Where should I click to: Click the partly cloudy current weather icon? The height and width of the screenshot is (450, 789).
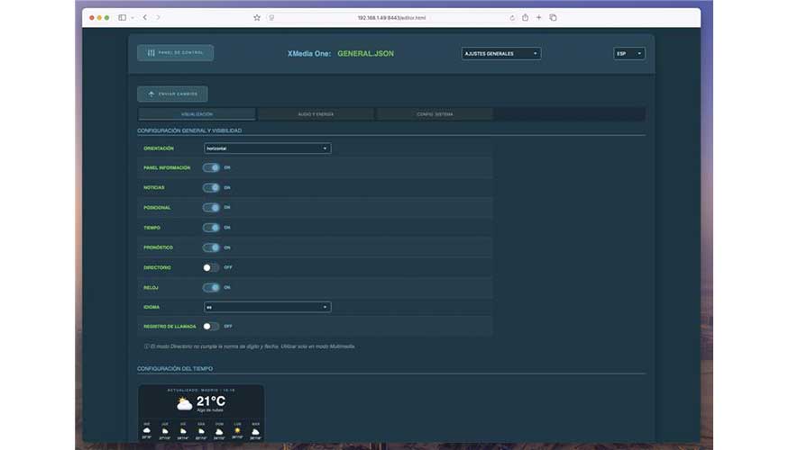184,403
